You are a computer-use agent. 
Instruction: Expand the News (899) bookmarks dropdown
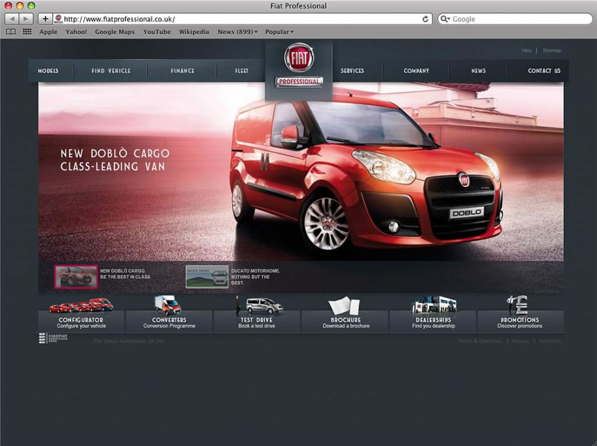pos(238,32)
